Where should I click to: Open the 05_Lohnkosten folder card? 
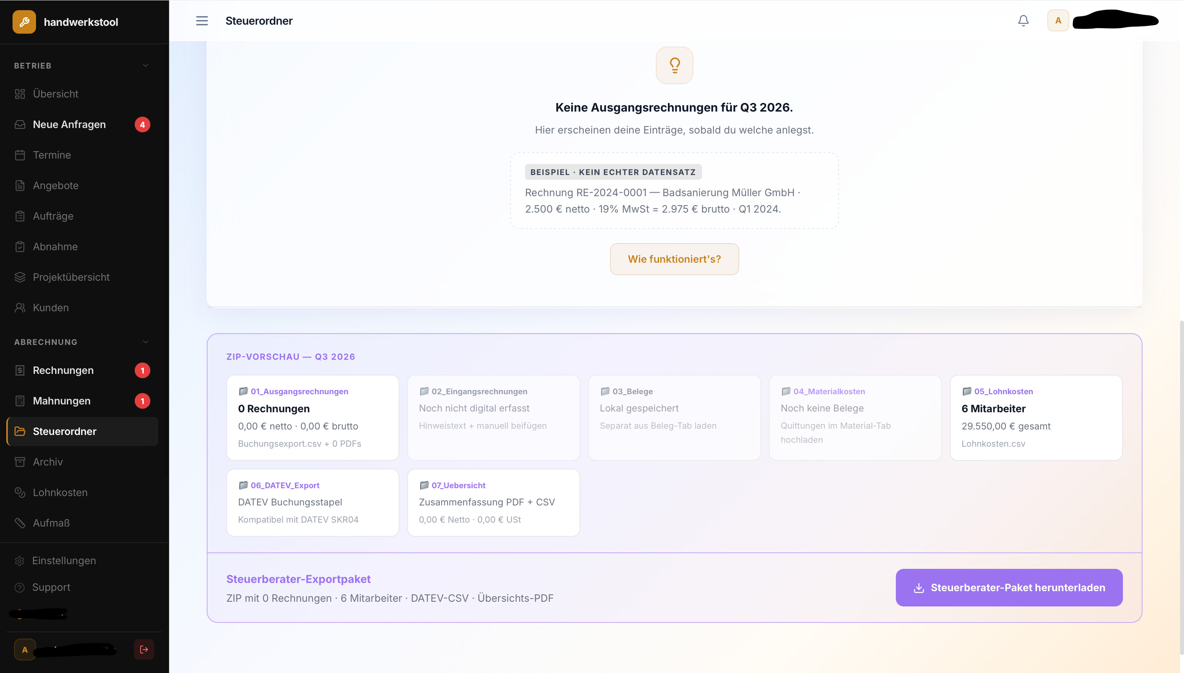coord(1036,417)
